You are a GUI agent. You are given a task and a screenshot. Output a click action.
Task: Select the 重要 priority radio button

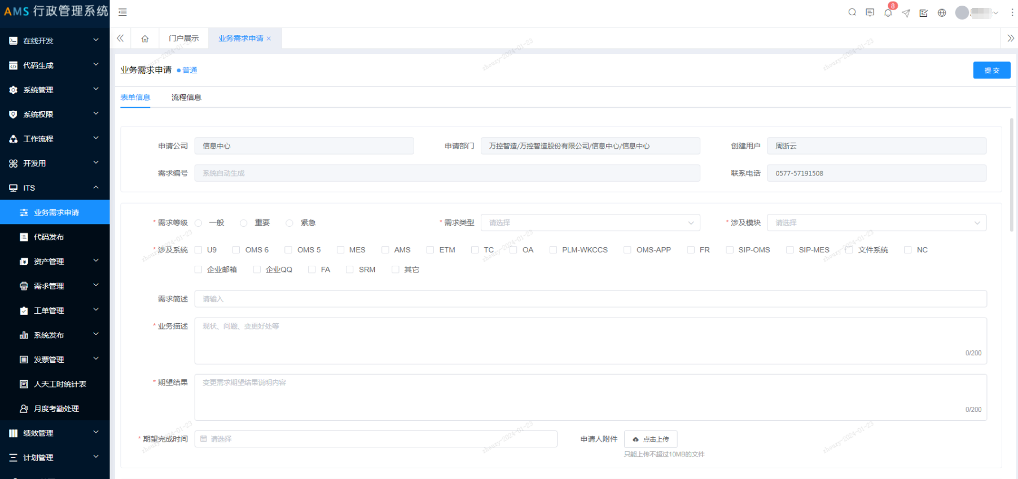coord(244,223)
